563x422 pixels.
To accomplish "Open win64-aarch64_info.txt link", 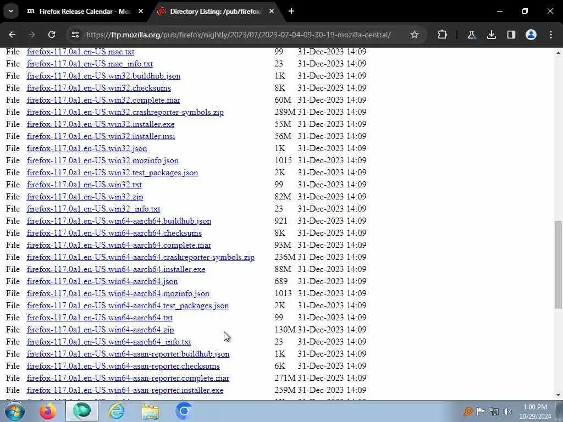I will [x=109, y=342].
